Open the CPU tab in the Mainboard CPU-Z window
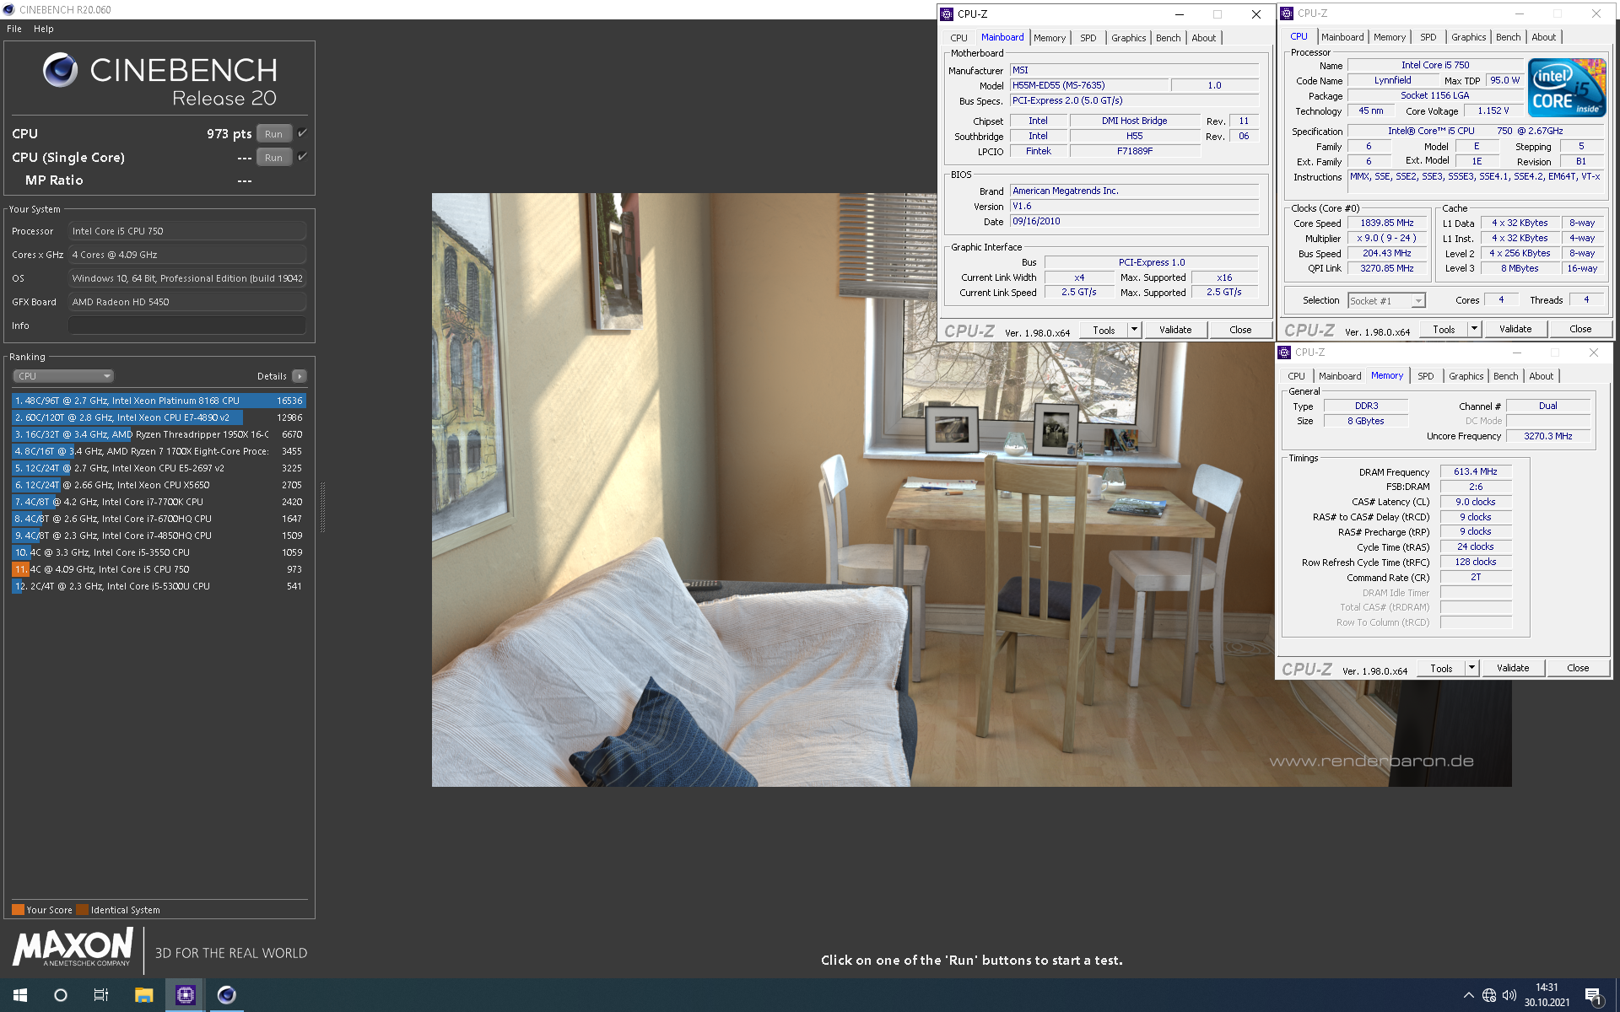Viewport: 1620px width, 1012px height. [x=958, y=38]
